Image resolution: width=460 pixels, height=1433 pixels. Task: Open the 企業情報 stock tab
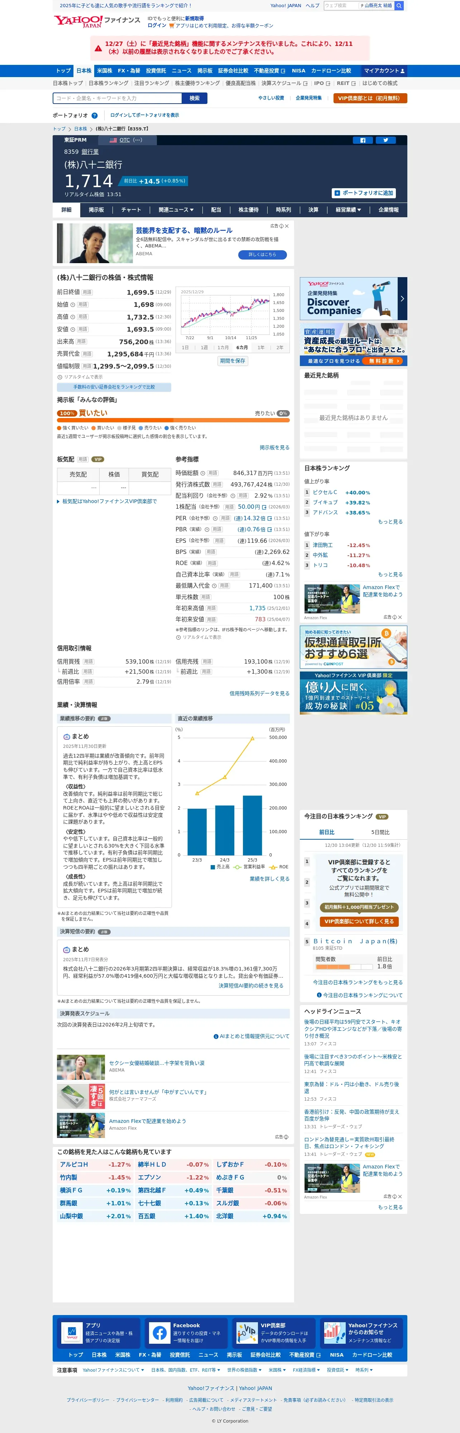click(x=388, y=210)
